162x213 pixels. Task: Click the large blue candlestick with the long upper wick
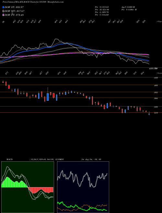pos(48,97)
